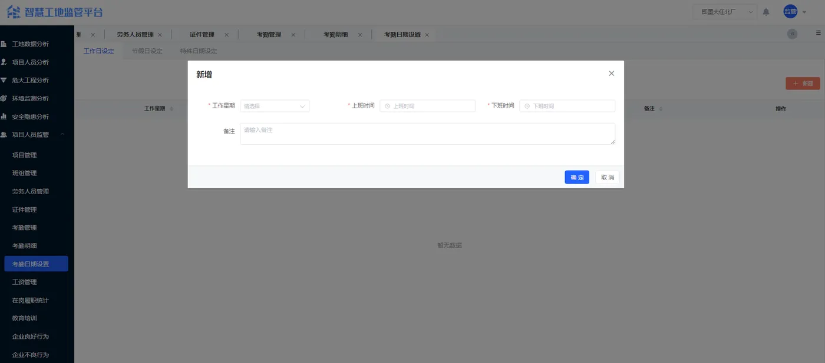
Task: Switch to the 考勤明细 page tab
Action: 335,35
